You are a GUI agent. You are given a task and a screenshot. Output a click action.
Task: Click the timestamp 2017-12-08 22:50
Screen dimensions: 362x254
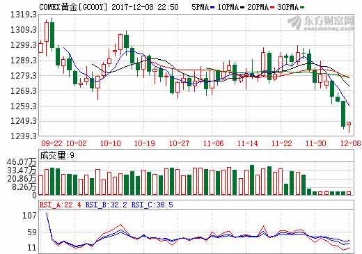(x=145, y=7)
